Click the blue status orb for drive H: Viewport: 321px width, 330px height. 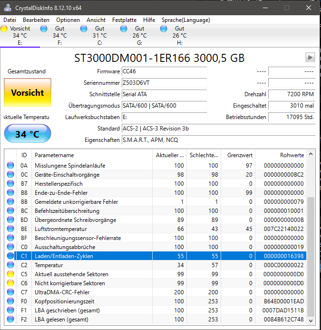[x=164, y=29]
